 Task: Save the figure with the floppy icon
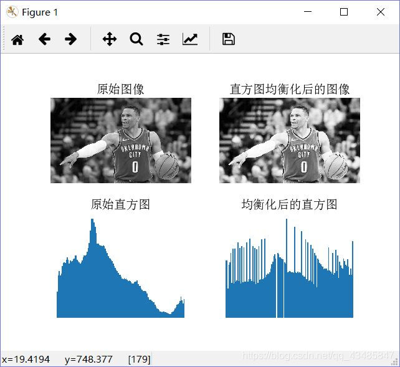click(229, 39)
